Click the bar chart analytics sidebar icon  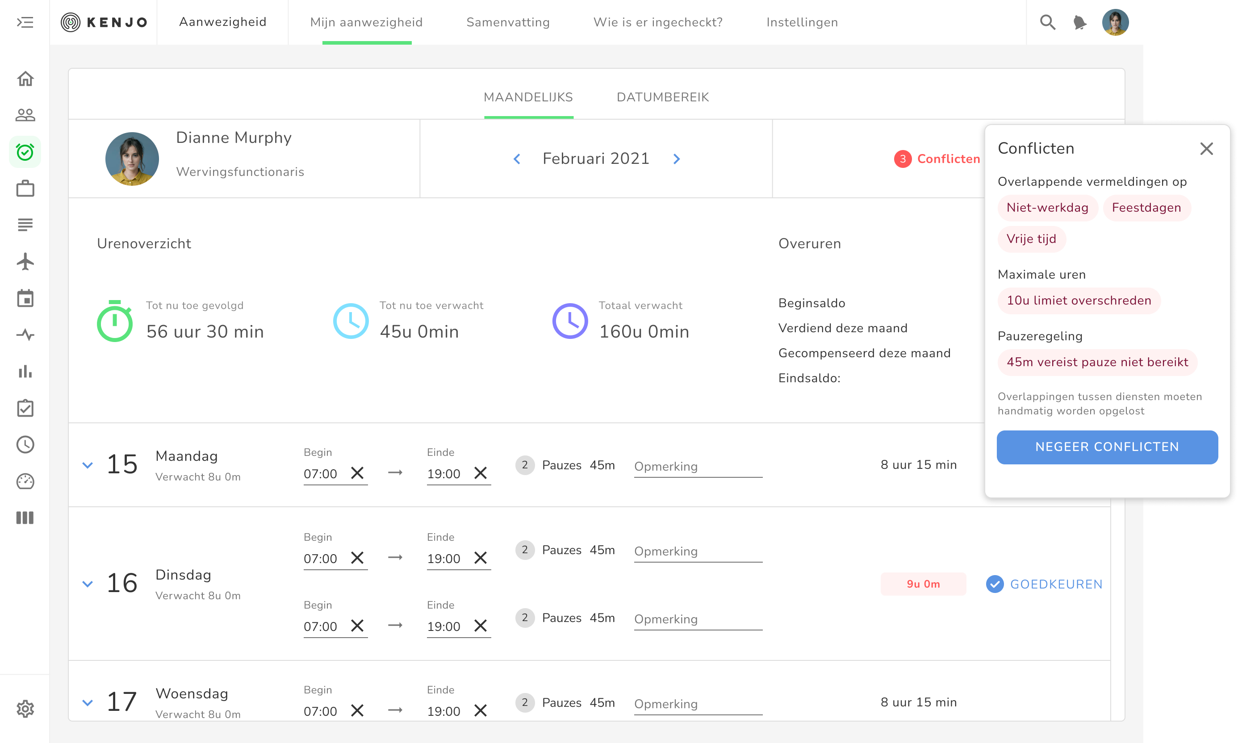pos(25,371)
